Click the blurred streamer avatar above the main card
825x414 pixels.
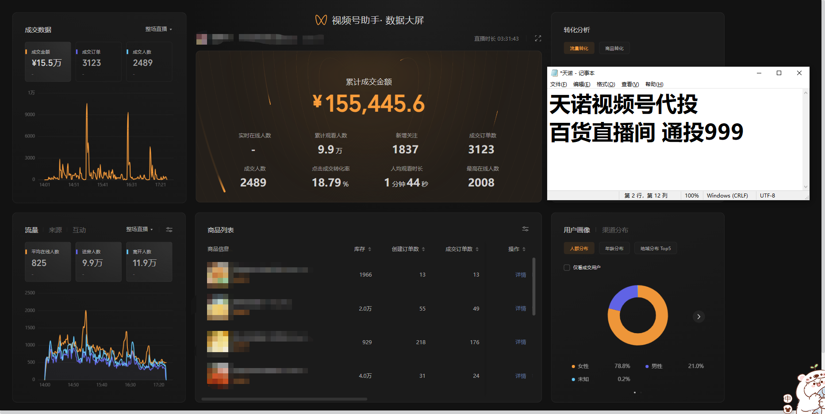click(x=202, y=39)
